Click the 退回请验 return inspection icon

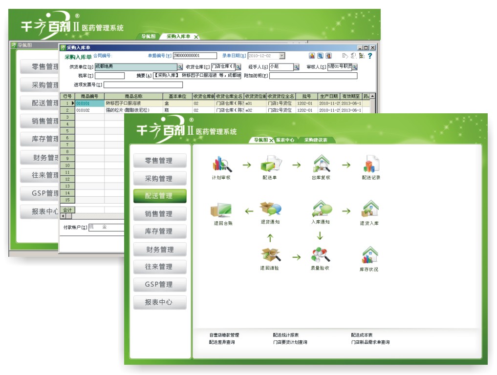pos(270,255)
